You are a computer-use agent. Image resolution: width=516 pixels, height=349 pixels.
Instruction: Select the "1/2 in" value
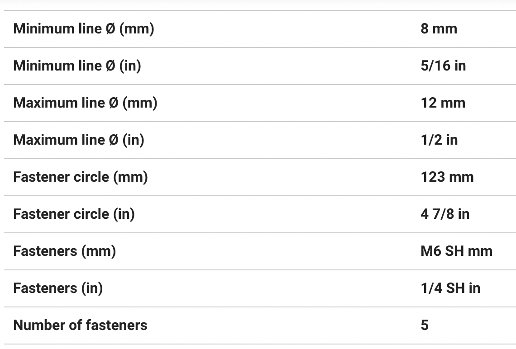tap(439, 140)
